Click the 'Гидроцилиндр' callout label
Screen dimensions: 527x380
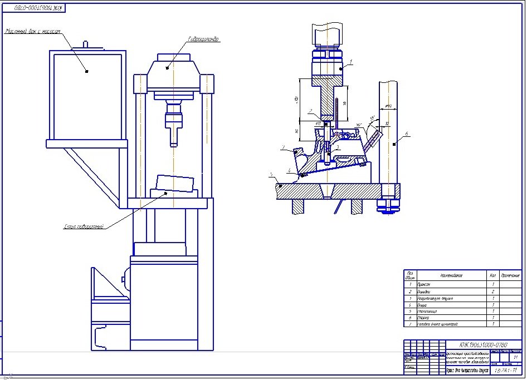[203, 40]
